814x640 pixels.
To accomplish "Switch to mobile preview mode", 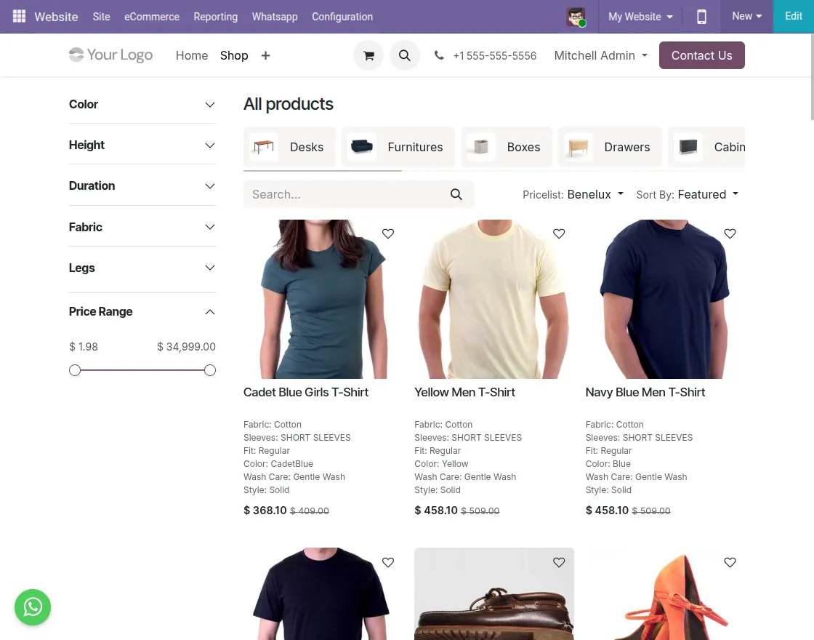I will (x=701, y=16).
